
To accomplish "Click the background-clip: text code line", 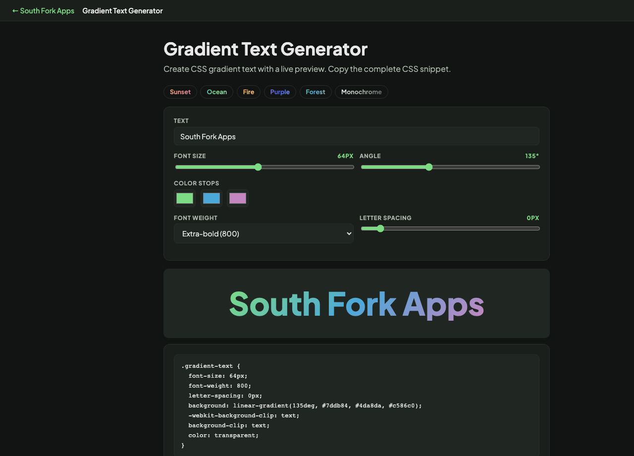I will (229, 425).
